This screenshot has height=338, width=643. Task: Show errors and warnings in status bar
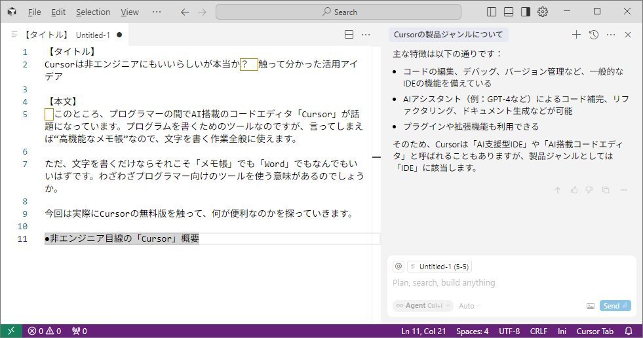(45, 331)
